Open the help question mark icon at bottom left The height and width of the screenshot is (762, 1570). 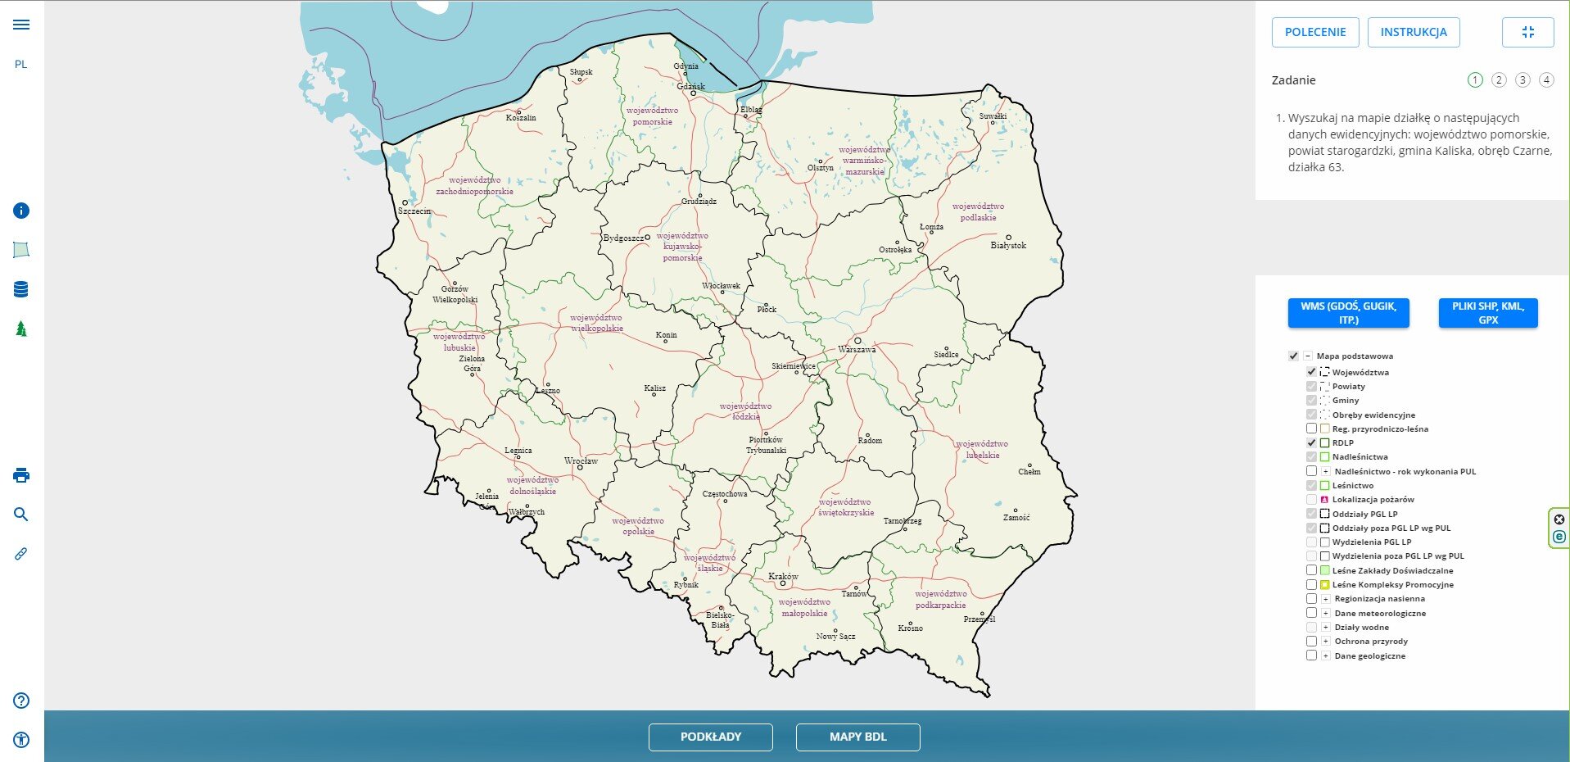(20, 701)
